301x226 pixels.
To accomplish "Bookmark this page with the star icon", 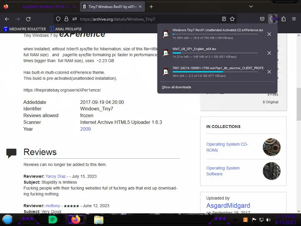I will click(x=232, y=19).
